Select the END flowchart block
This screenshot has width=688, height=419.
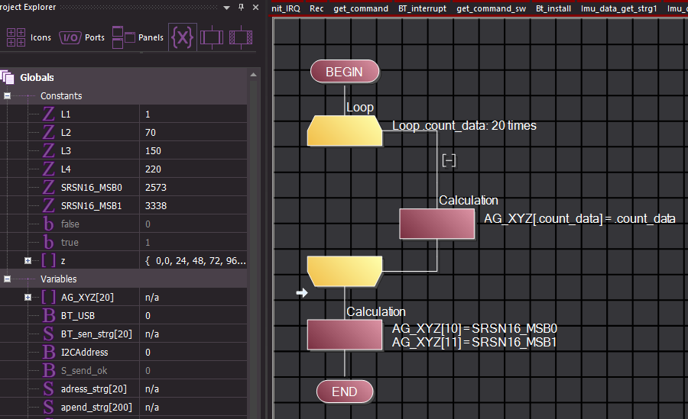[x=345, y=392]
